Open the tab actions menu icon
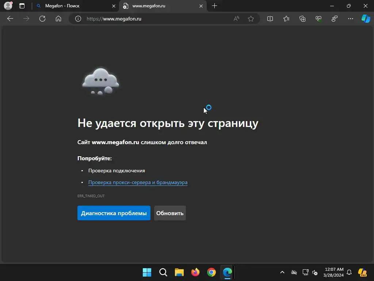 [22, 6]
